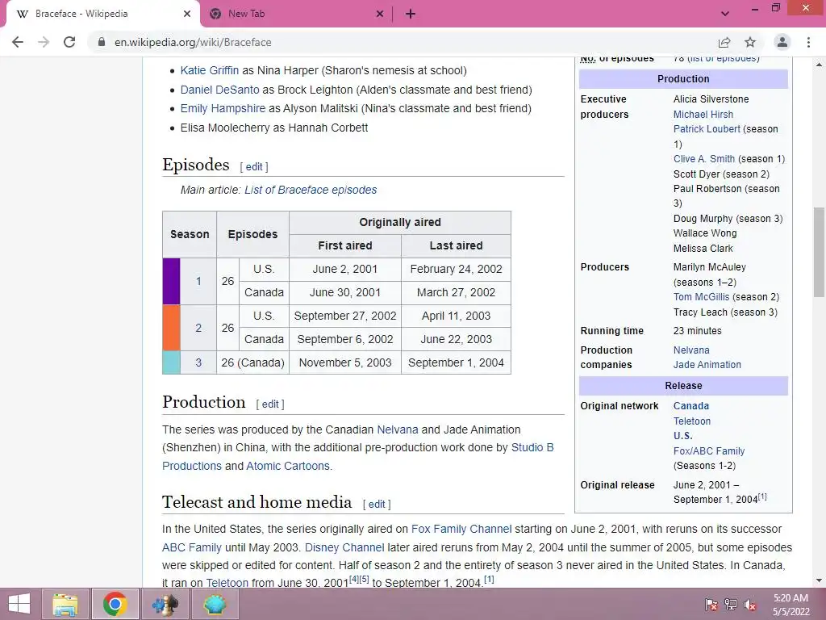This screenshot has height=620, width=826.
Task: Open season 1 link in table
Action: [x=198, y=281]
